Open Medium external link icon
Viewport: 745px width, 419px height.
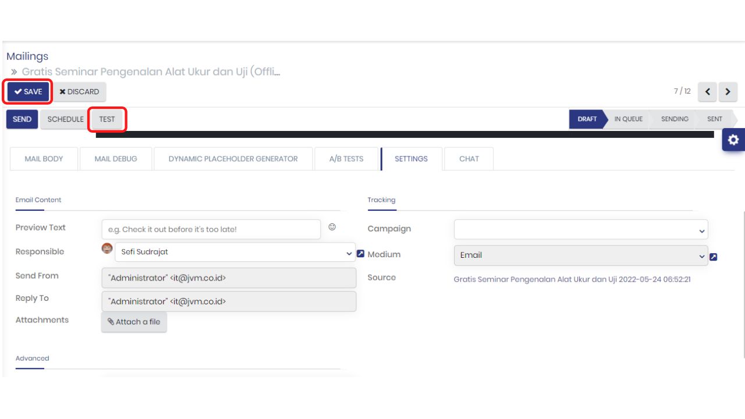(x=714, y=257)
